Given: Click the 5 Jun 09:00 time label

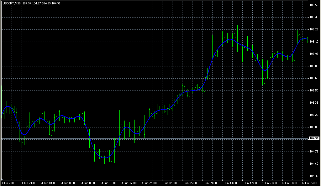Looking at the screenshot, I should coord(209,183).
